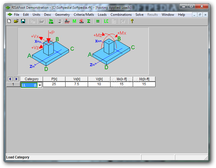The image size is (216, 168).
Task: Click the Vz[k] column header
Action: [99, 79]
